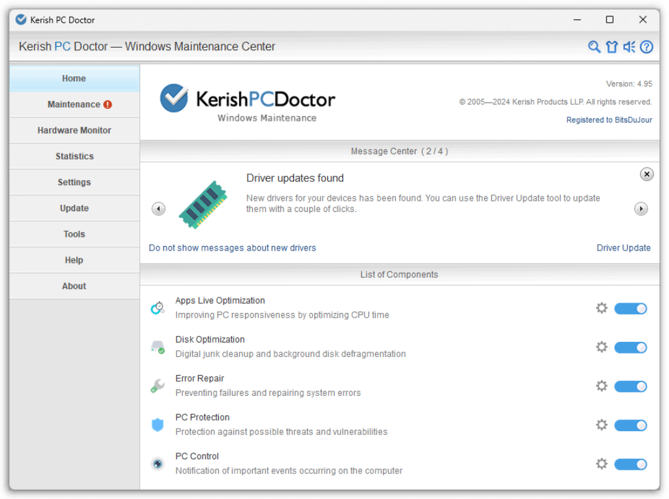Open Settings in the sidebar
Image resolution: width=669 pixels, height=499 pixels.
coord(74,183)
